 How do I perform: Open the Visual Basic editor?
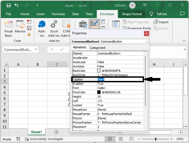pyautogui.click(x=8, y=29)
